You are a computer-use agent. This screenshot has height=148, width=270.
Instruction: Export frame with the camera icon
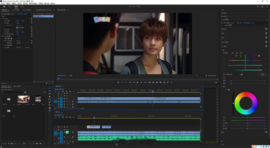tap(157, 82)
